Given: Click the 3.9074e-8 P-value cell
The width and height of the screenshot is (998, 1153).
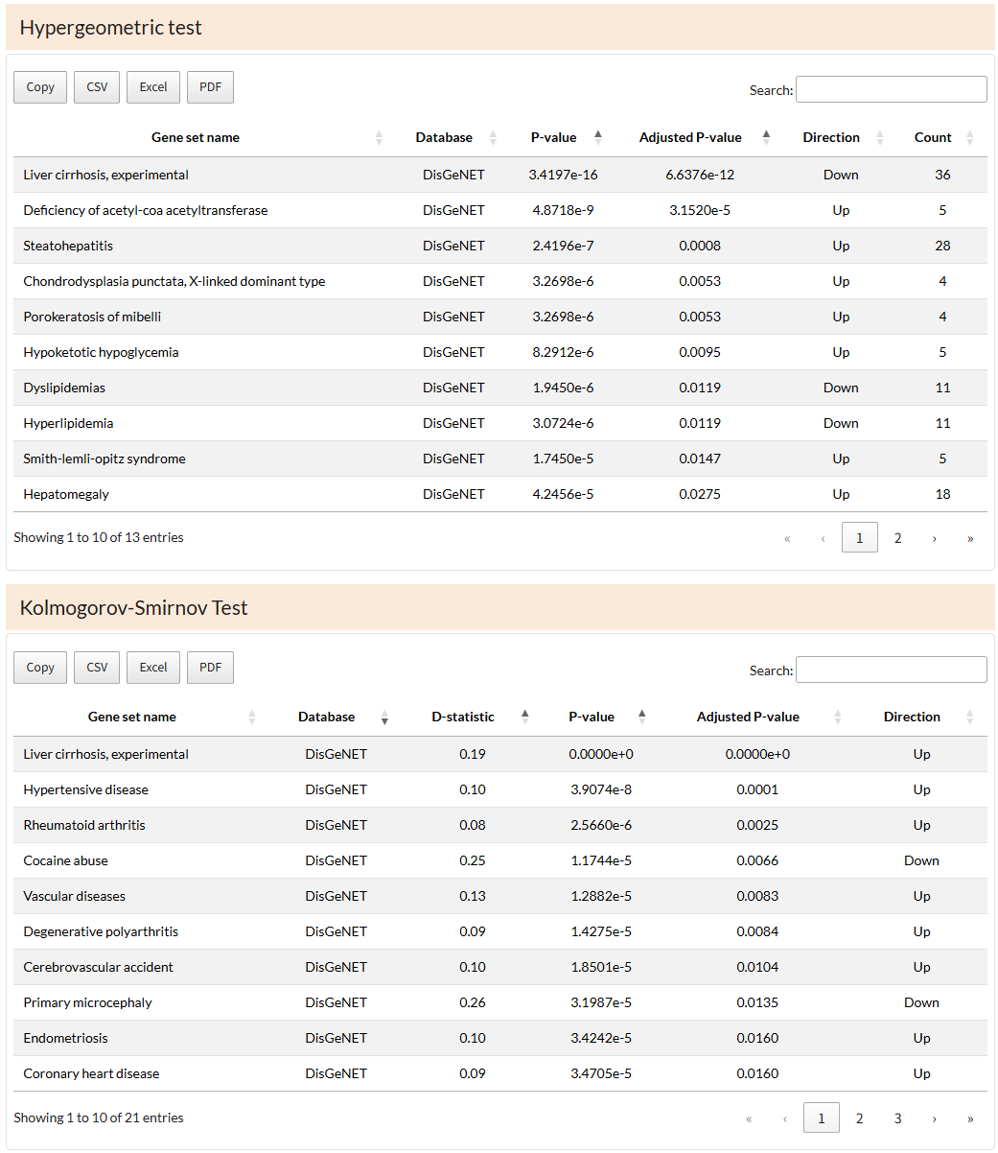Looking at the screenshot, I should coord(601,789).
